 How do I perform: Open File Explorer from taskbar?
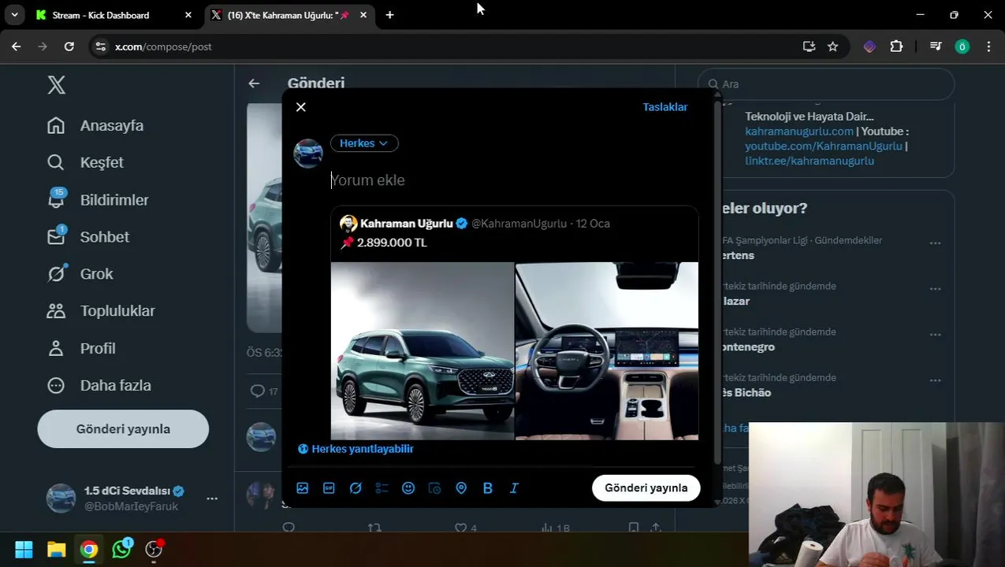click(56, 549)
